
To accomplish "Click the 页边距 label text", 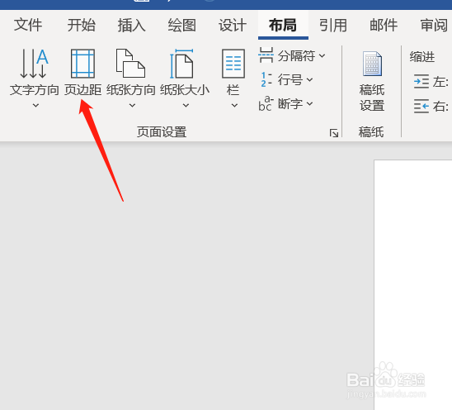I will (x=82, y=90).
